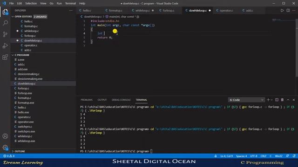Click dowhileloop.c breadcrumb item
This screenshot has width=298, height=167.
(x=93, y=17)
